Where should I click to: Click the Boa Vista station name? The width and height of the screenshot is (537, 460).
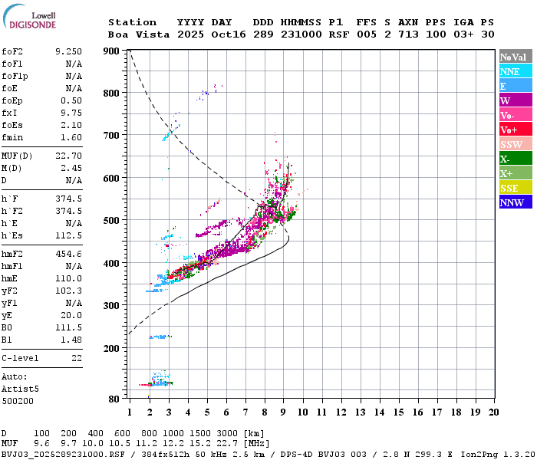(x=139, y=34)
